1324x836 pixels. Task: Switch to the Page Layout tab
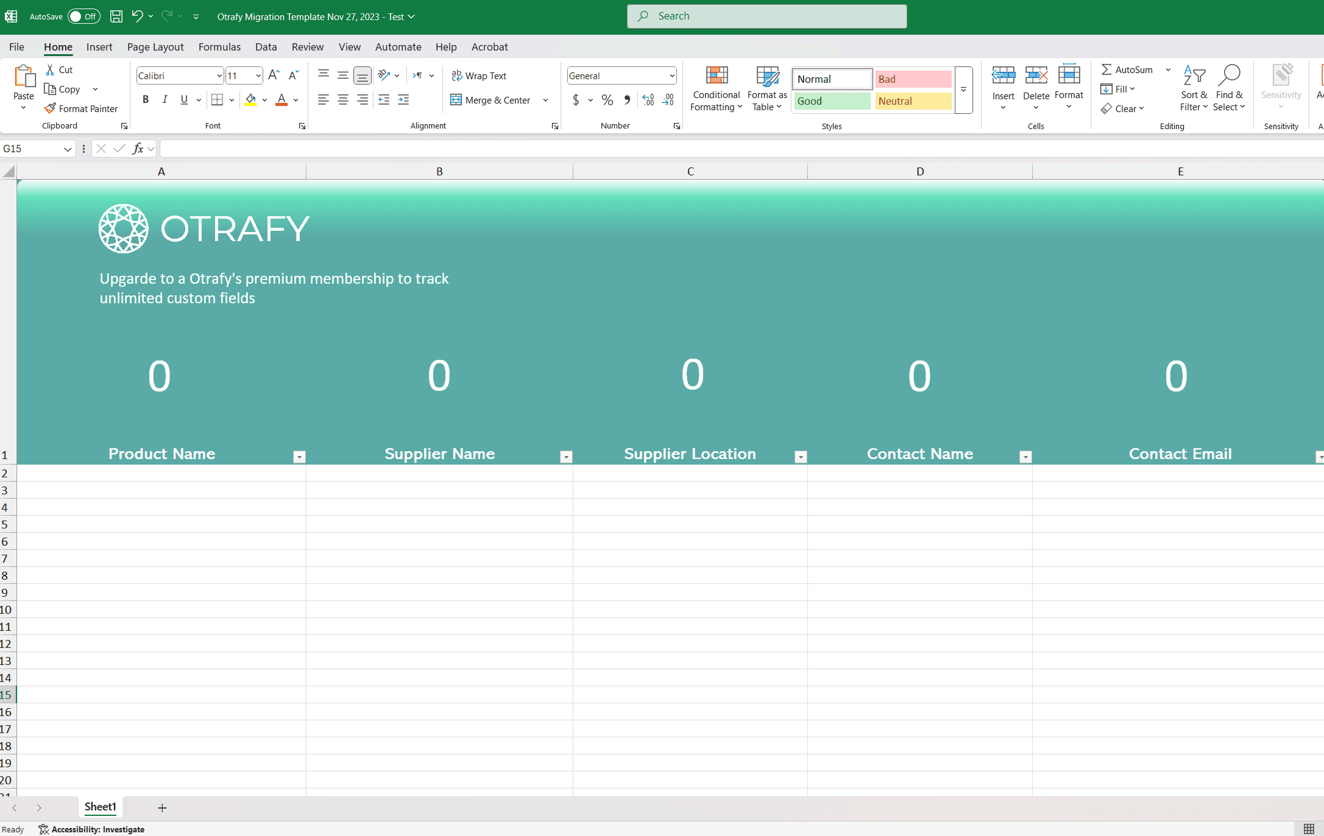[x=155, y=47]
